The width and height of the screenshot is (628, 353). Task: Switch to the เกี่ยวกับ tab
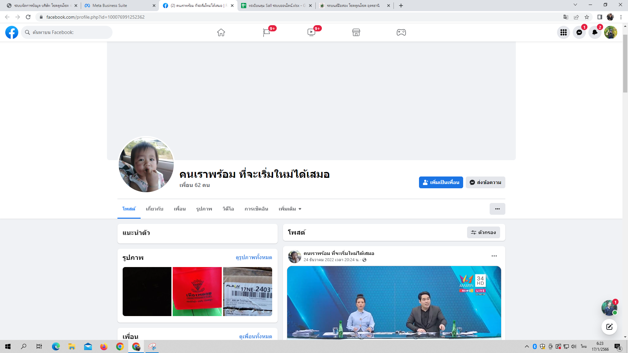click(x=154, y=209)
